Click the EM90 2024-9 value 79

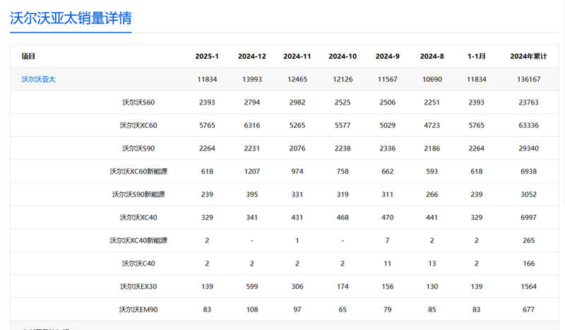tap(387, 310)
